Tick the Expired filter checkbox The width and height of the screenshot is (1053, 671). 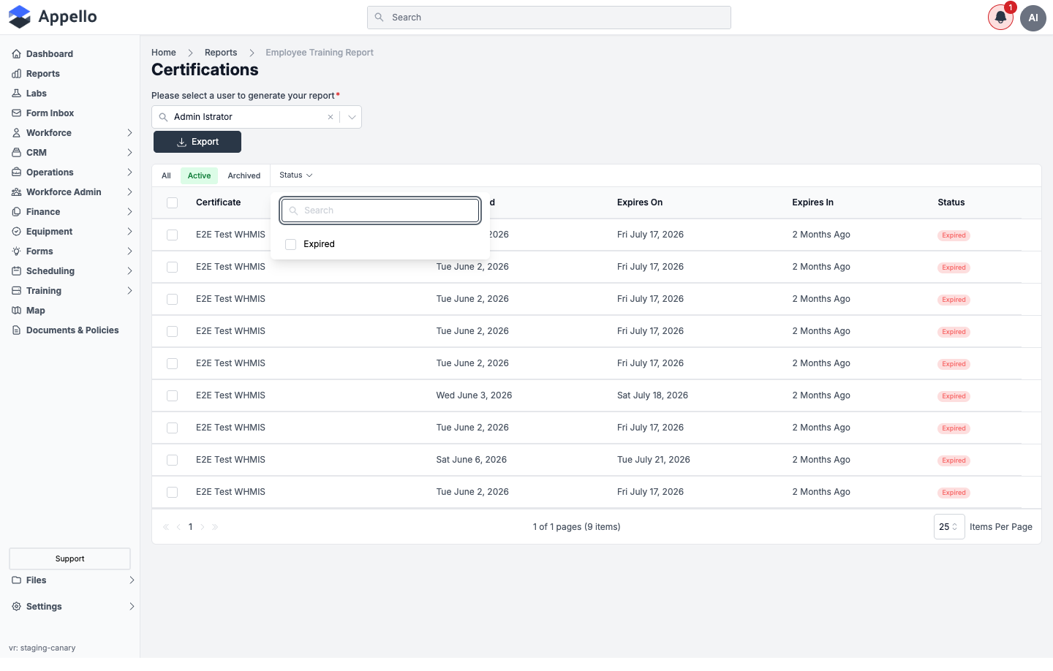(x=290, y=244)
